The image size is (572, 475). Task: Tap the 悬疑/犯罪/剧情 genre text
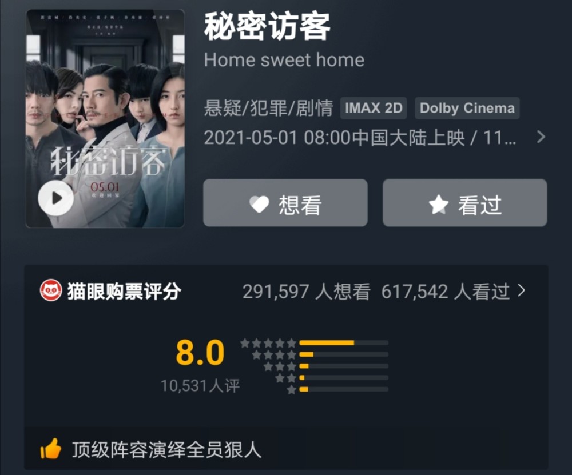[268, 108]
